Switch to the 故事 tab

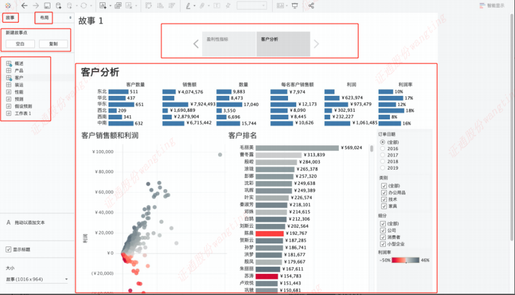(10, 18)
